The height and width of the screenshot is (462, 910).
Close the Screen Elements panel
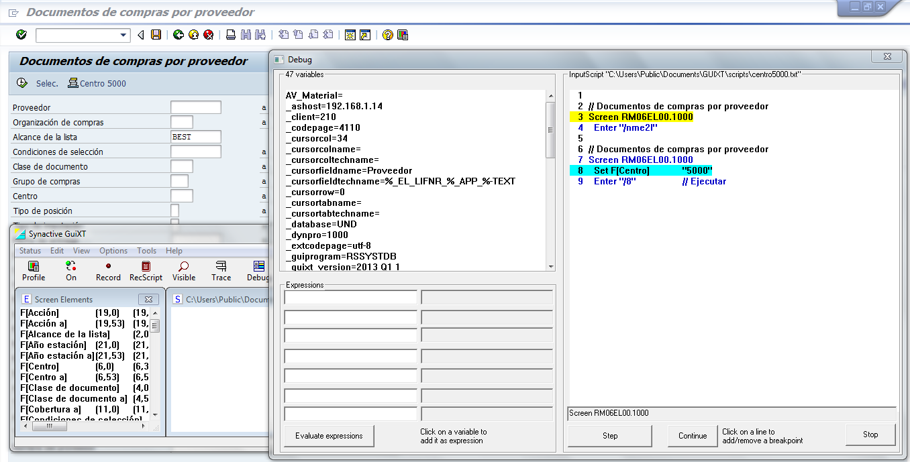coord(149,299)
